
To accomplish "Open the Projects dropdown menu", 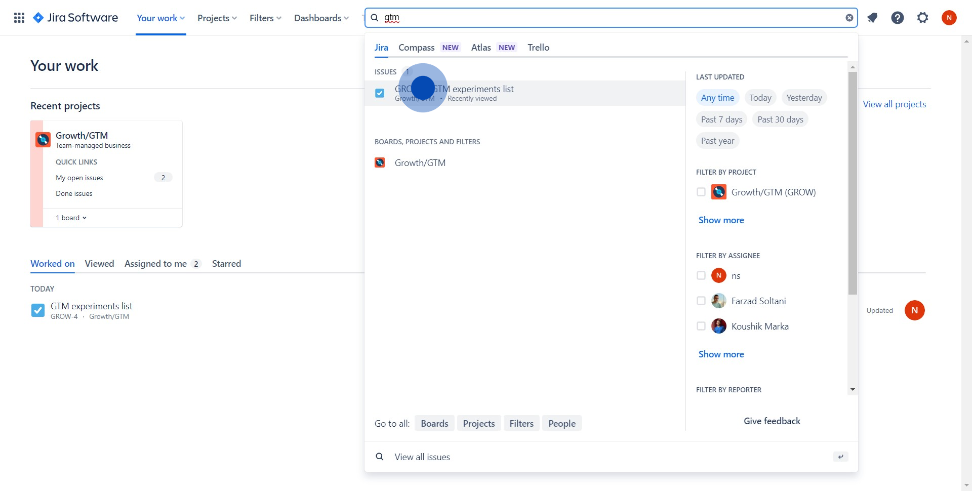I will [x=217, y=18].
